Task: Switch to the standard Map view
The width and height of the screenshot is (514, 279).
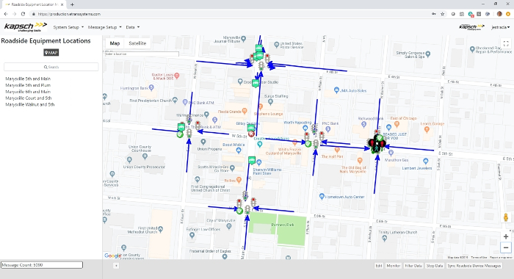Action: tap(115, 43)
